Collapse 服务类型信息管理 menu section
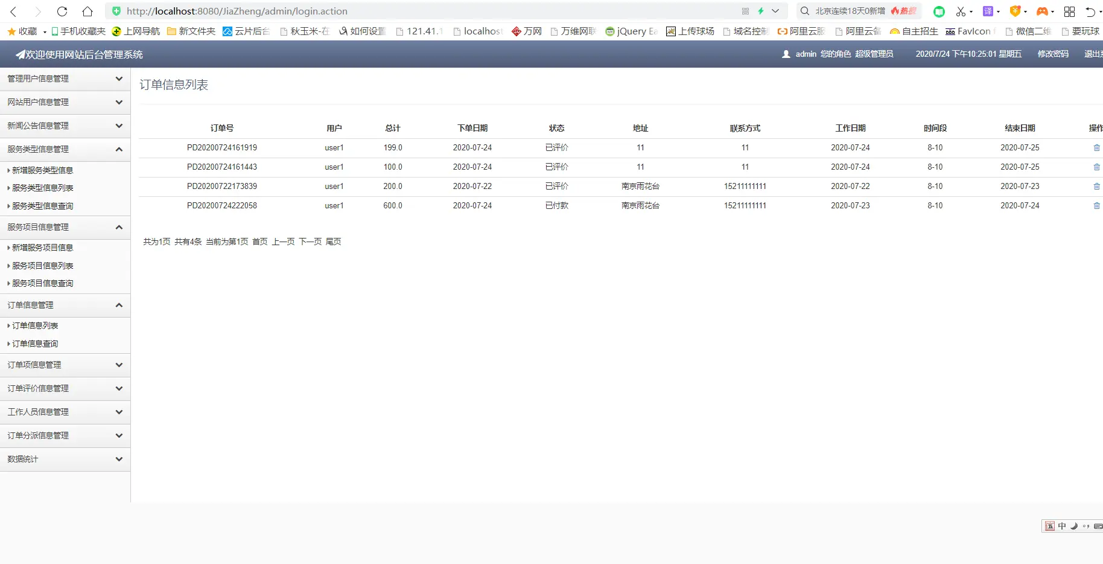The height and width of the screenshot is (564, 1103). (x=65, y=150)
